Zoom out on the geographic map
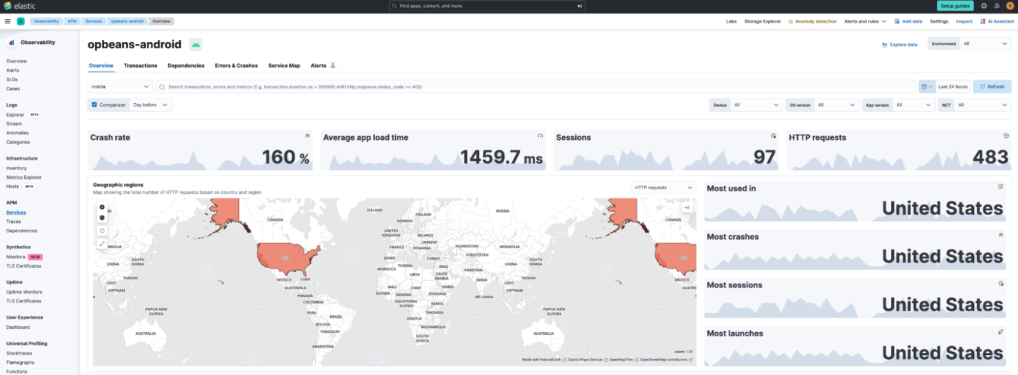 pos(102,217)
